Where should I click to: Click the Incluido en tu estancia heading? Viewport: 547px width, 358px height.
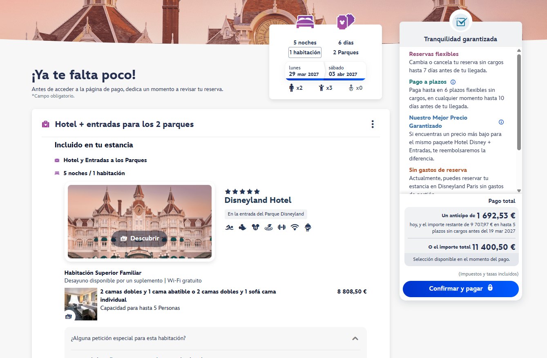pos(94,145)
